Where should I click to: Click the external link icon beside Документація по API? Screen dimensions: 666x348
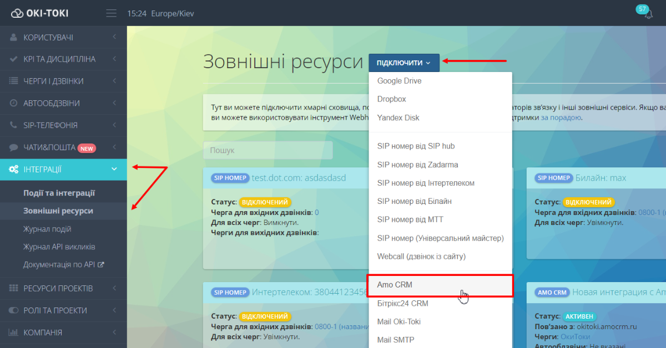coord(101,265)
